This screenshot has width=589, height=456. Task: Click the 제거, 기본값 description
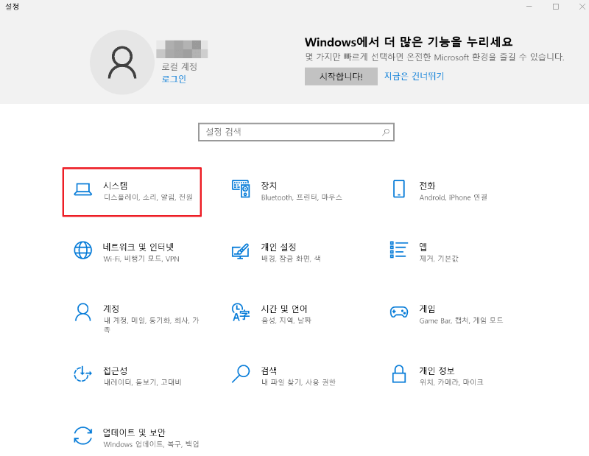pos(439,259)
